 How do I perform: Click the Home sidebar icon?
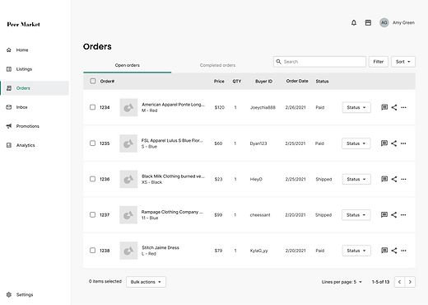click(x=9, y=50)
